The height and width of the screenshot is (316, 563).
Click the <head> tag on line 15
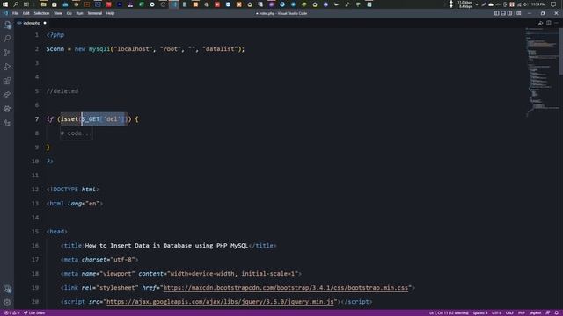[56, 232]
